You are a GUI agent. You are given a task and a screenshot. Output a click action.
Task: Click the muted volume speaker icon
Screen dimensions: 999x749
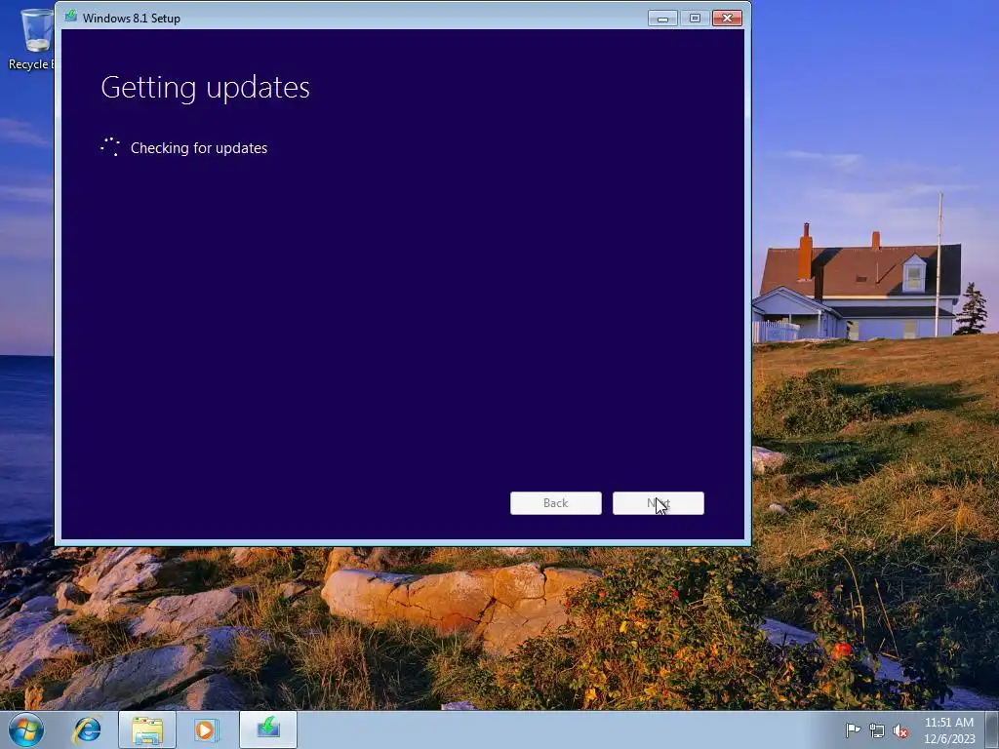pyautogui.click(x=900, y=730)
